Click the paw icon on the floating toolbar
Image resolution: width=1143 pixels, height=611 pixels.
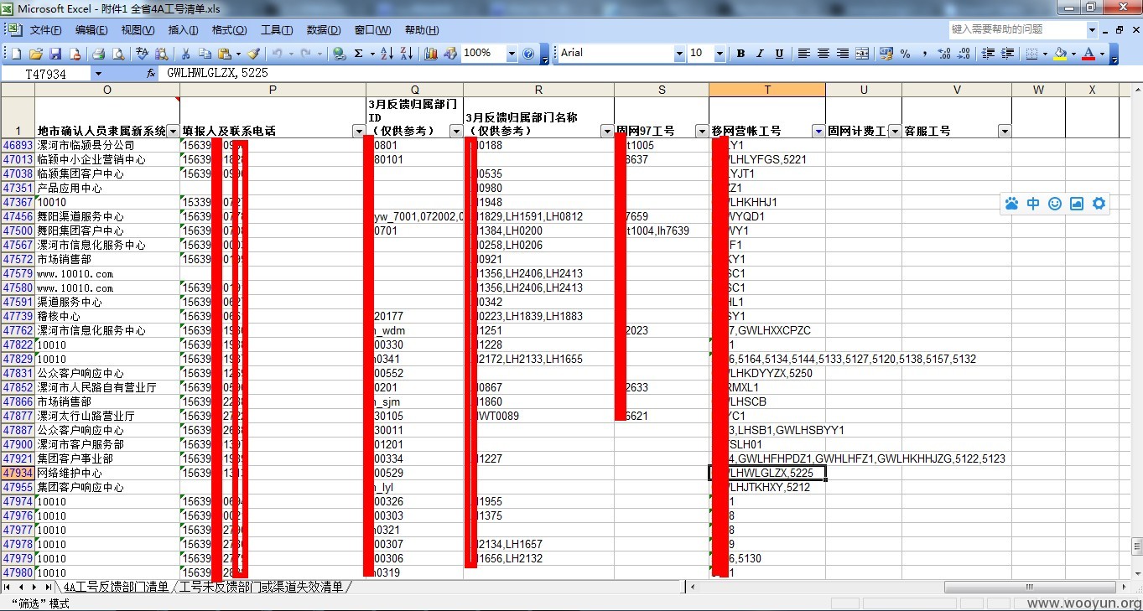(x=1011, y=204)
